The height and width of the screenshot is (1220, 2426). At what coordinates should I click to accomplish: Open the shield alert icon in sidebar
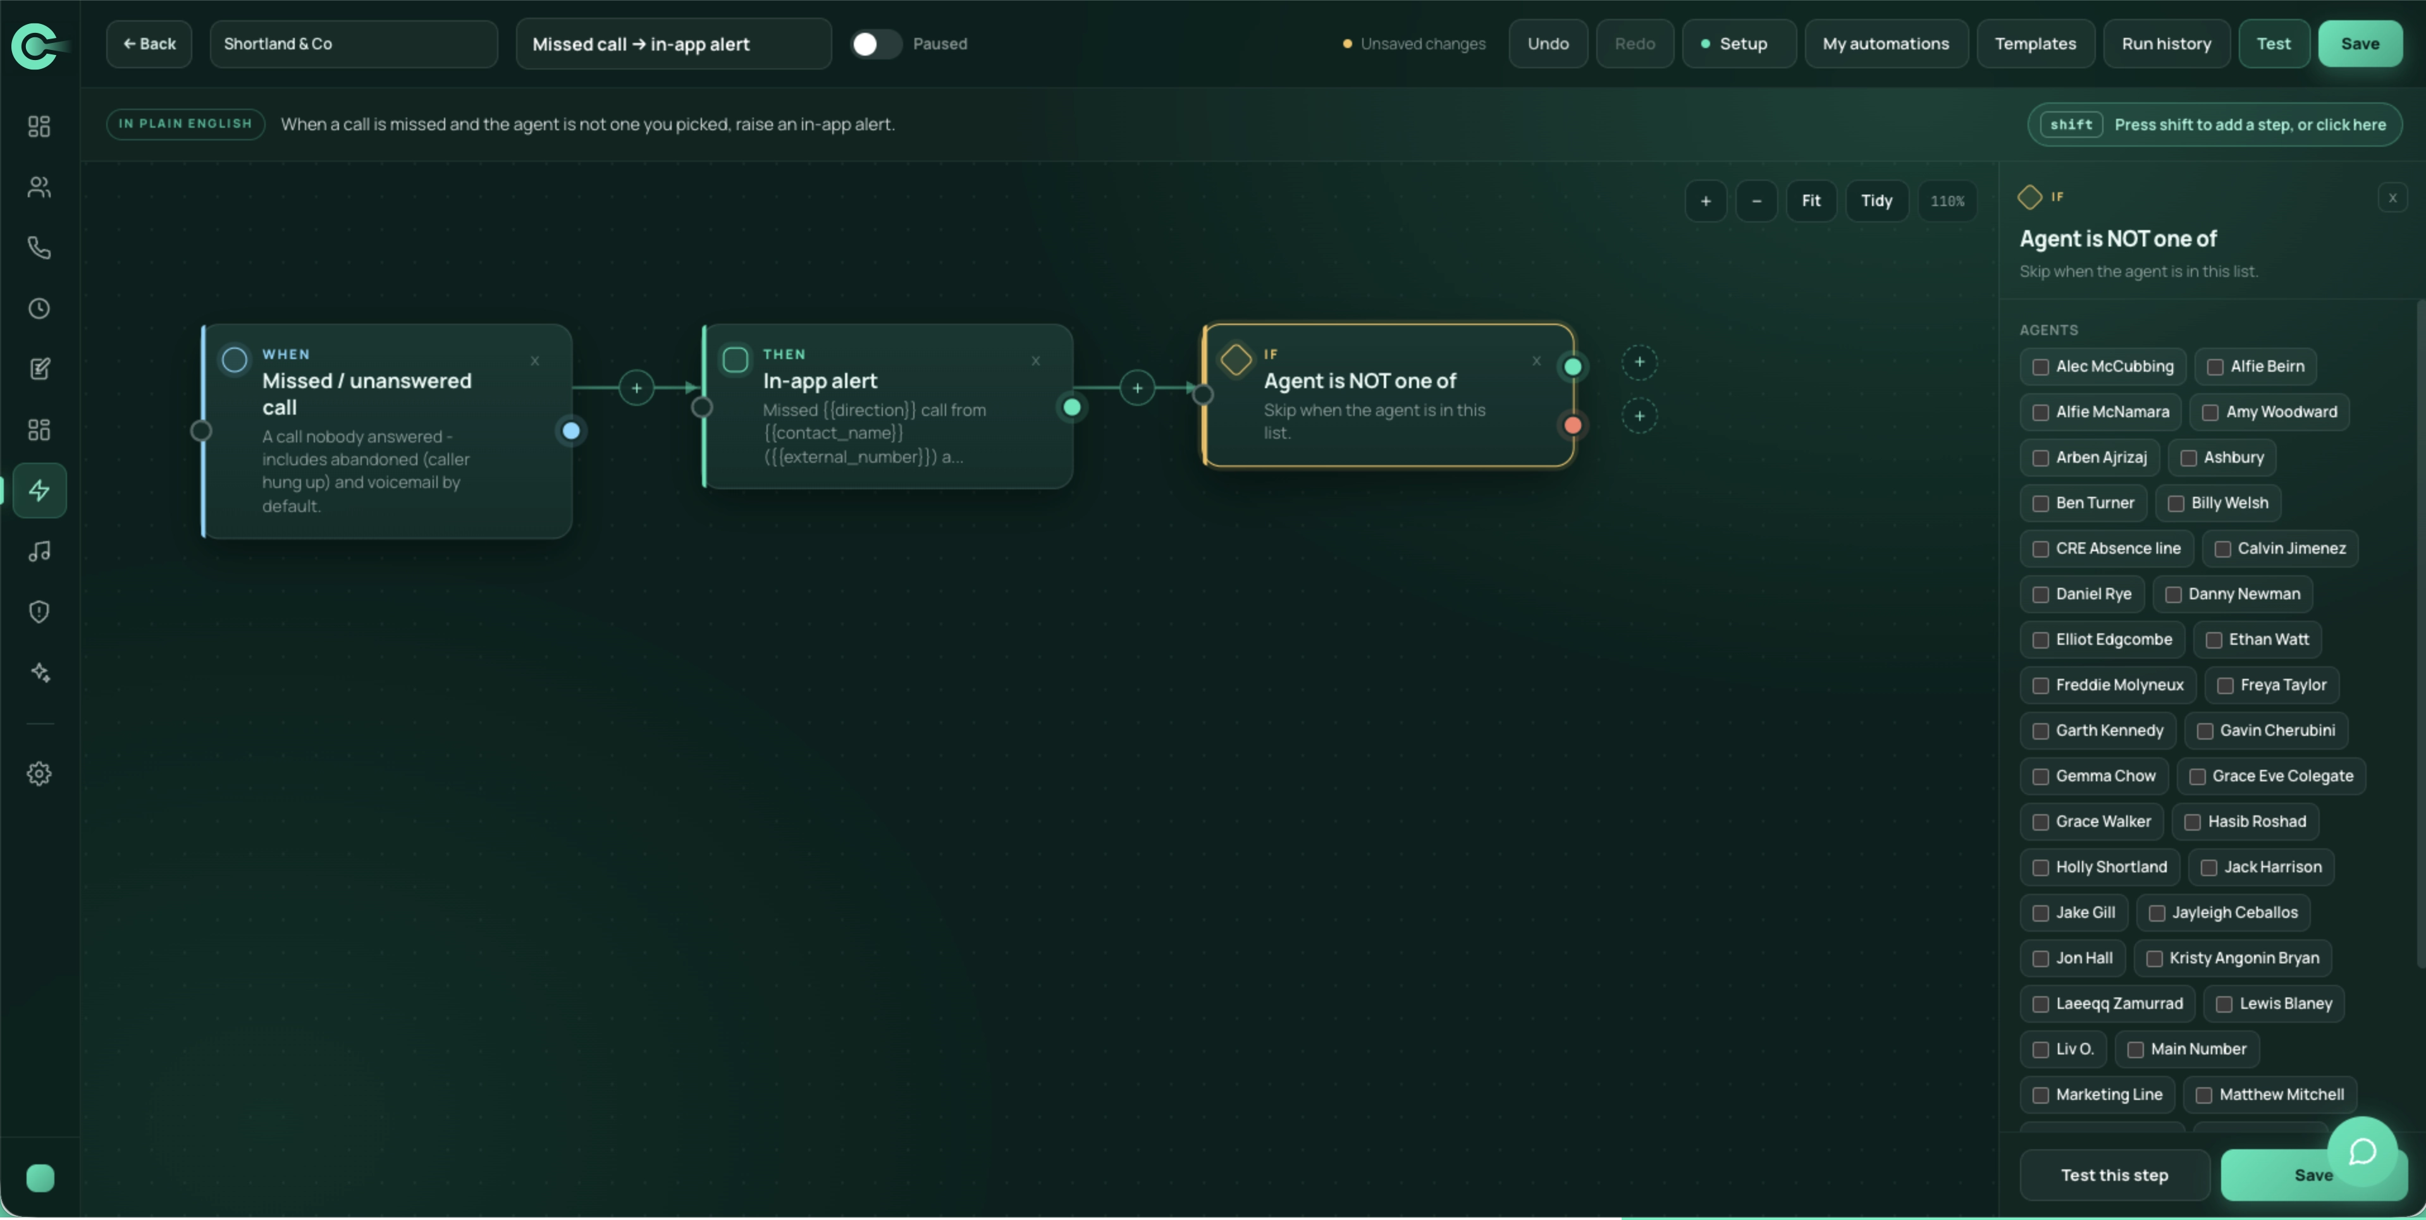pos(39,612)
